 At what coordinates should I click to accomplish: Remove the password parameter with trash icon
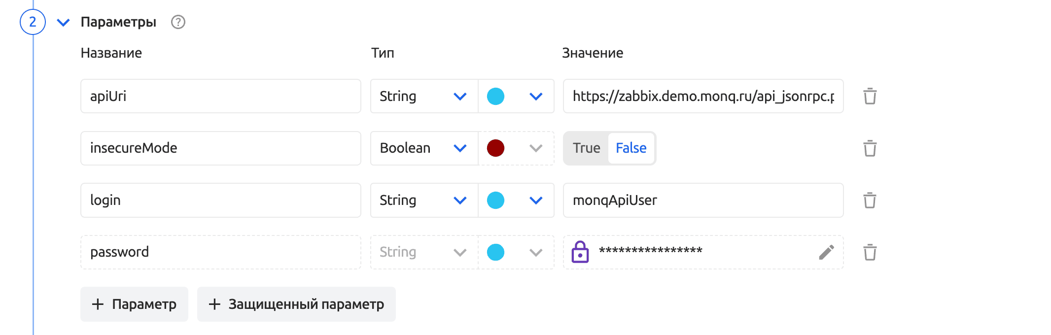(x=870, y=252)
